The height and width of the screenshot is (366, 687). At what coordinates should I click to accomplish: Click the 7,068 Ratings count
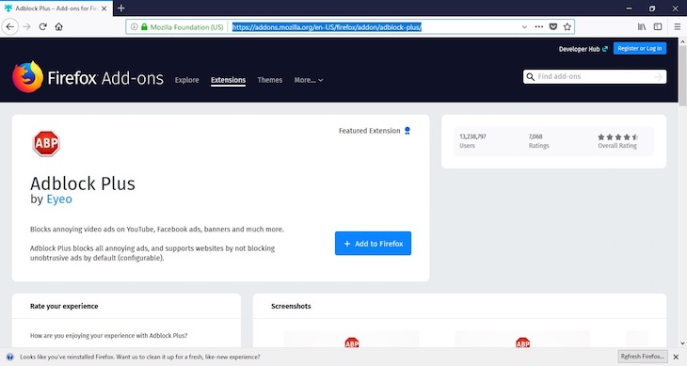coord(538,141)
